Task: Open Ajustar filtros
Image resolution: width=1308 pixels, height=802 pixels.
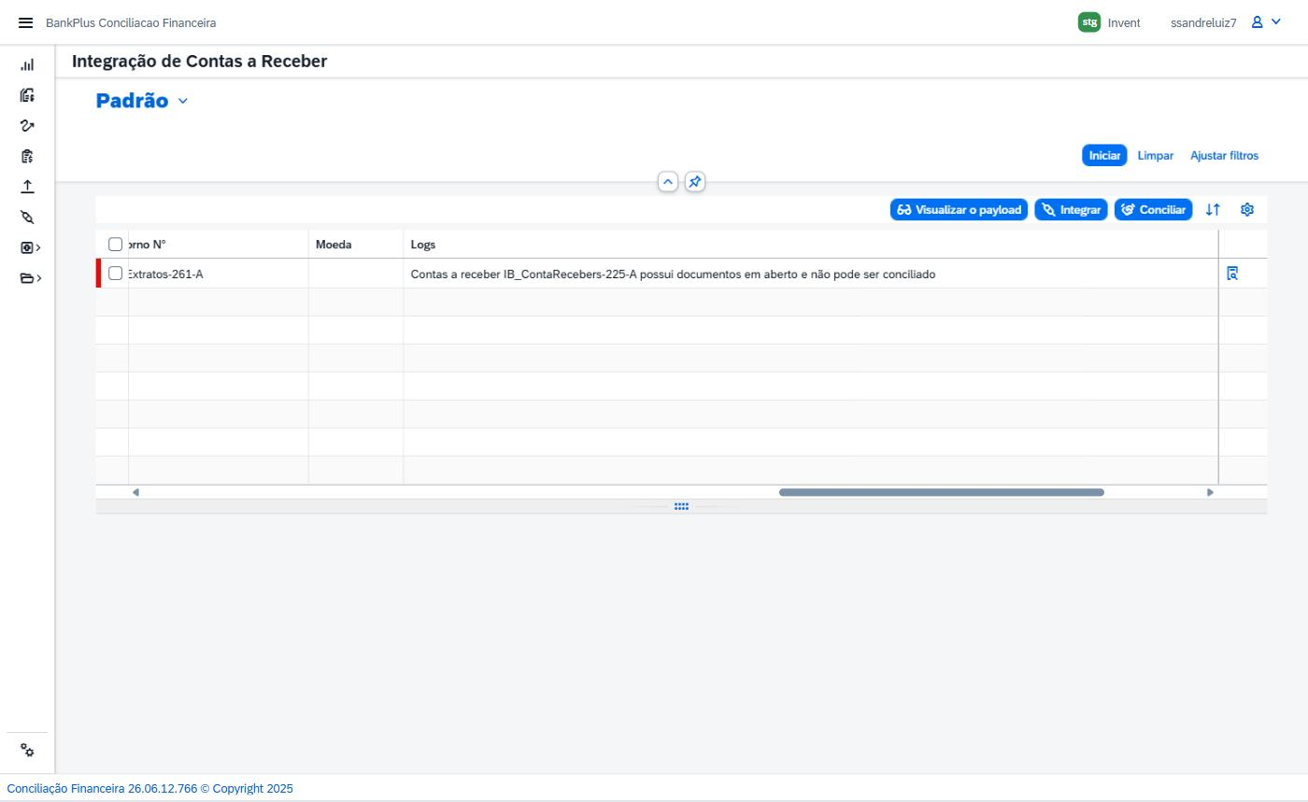Action: coord(1224,156)
